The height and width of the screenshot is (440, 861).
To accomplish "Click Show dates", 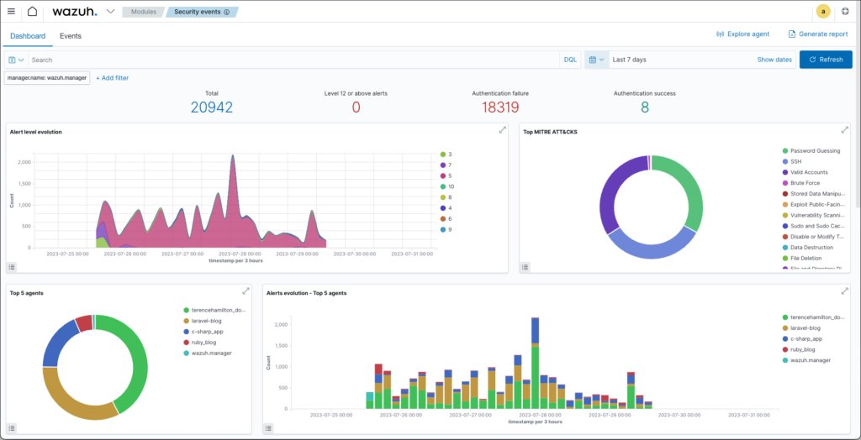I will point(774,60).
